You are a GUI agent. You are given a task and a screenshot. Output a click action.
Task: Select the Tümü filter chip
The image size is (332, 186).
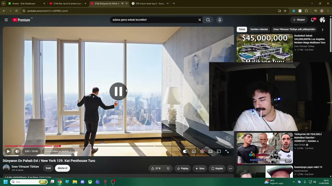(242, 29)
